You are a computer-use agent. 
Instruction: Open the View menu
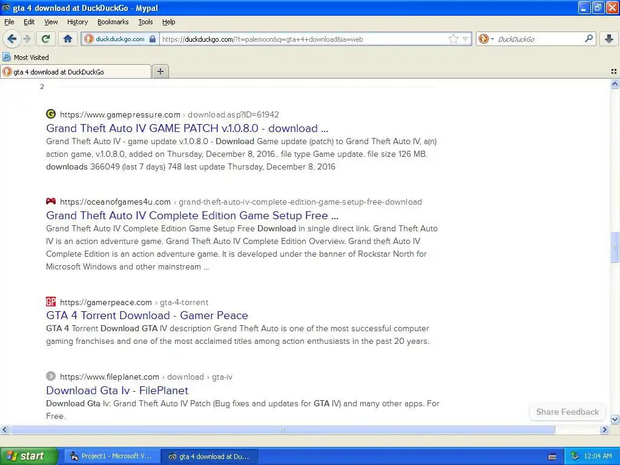coord(51,22)
